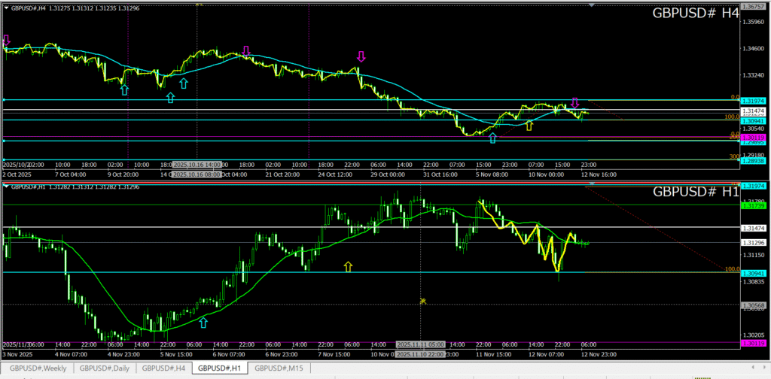Click the cyan up arrow on the H1 chart

(203, 323)
